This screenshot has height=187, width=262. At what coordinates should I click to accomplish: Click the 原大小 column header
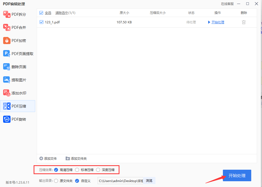click(x=124, y=13)
